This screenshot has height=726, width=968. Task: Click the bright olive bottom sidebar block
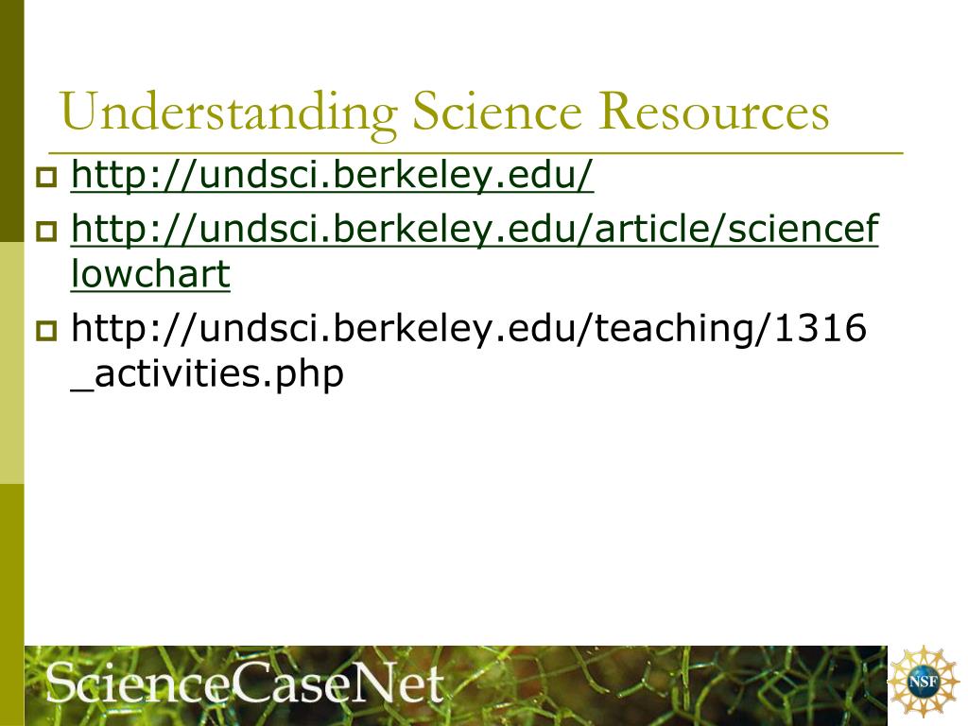11,605
